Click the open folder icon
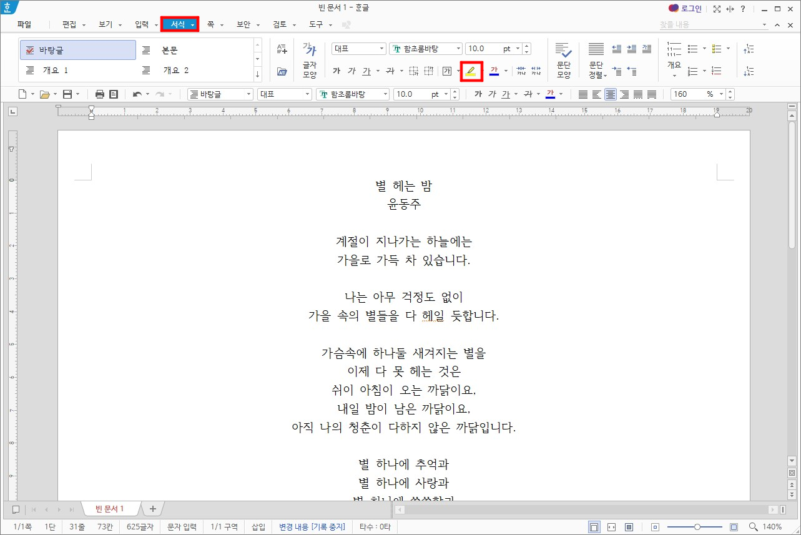Viewport: 801px width, 535px height. pyautogui.click(x=44, y=94)
